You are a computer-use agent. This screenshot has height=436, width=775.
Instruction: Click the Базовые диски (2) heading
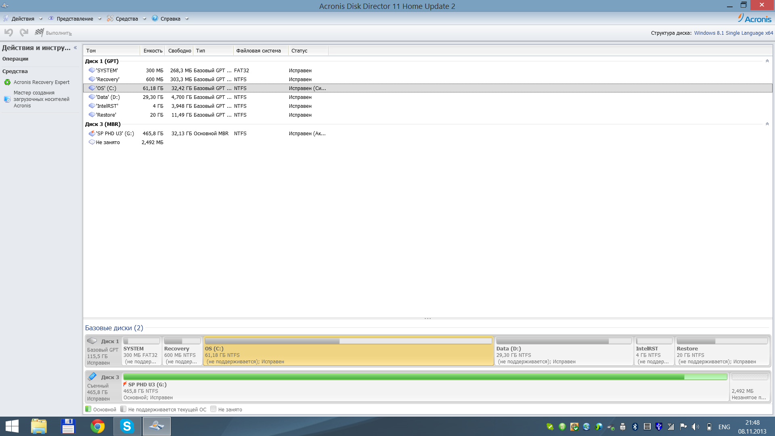coord(114,328)
